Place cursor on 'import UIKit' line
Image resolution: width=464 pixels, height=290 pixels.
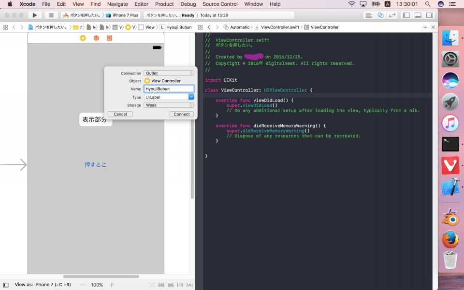(221, 80)
